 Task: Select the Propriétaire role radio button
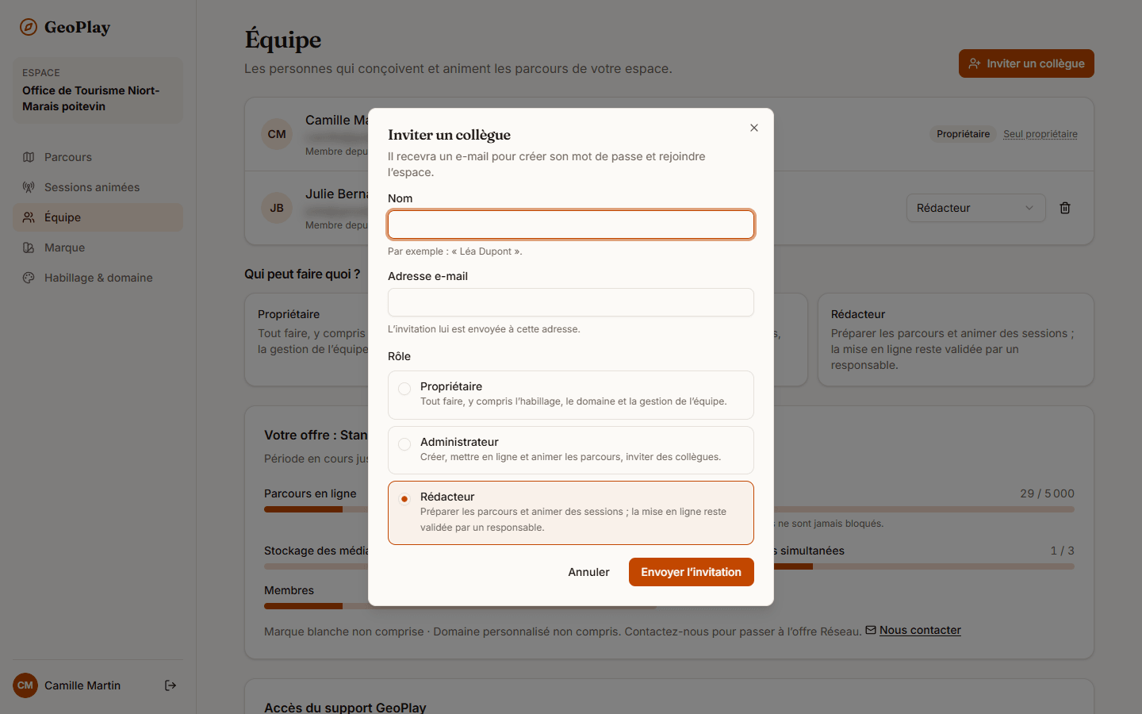(404, 389)
